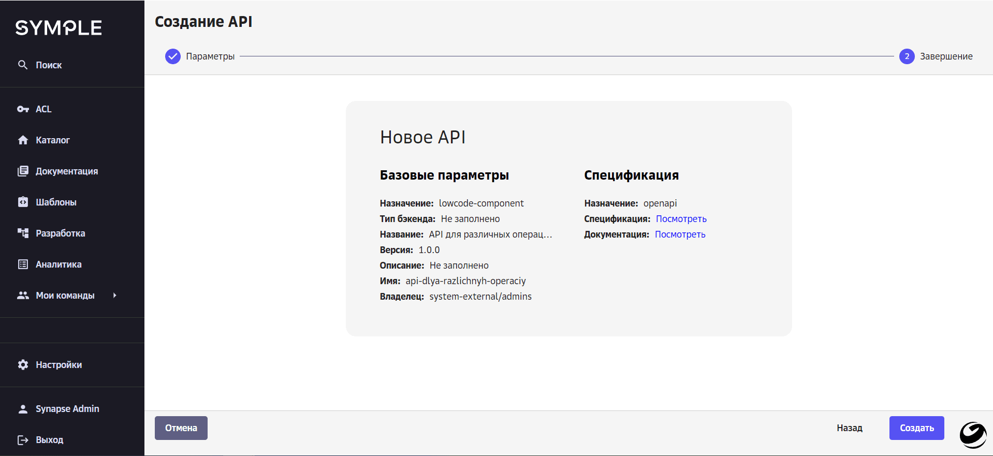The image size is (993, 456).
Task: Click Описание Не заполнено value
Action: [459, 266]
